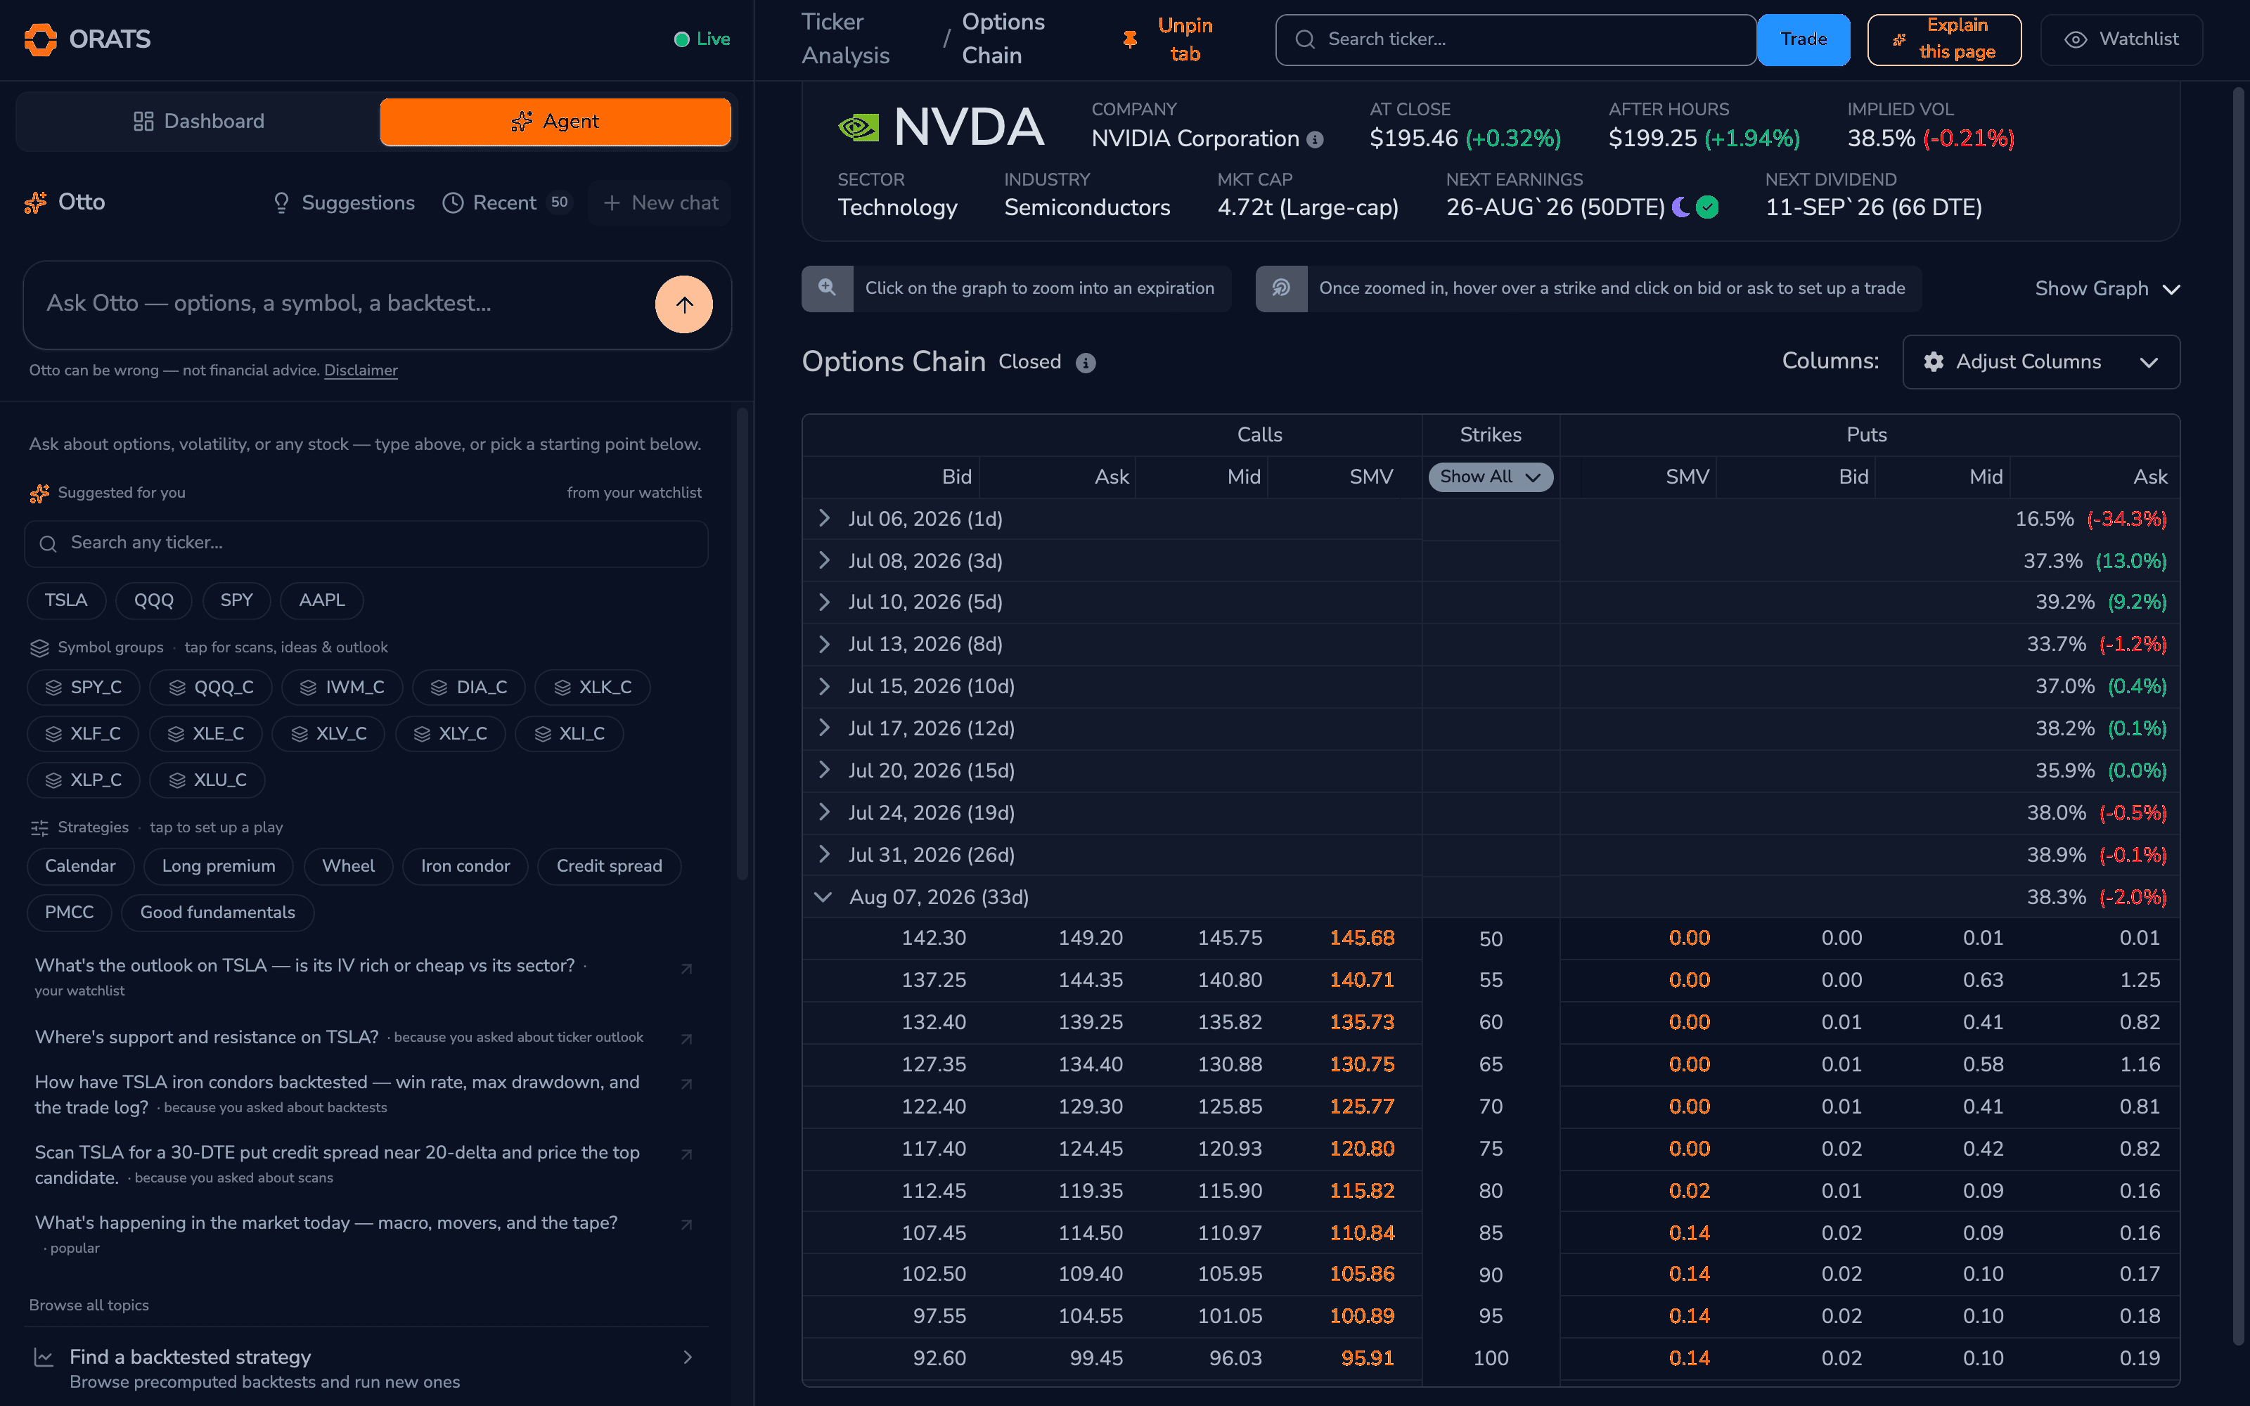
Task: Open support and resistance suggestion arrow
Action: 686,1039
